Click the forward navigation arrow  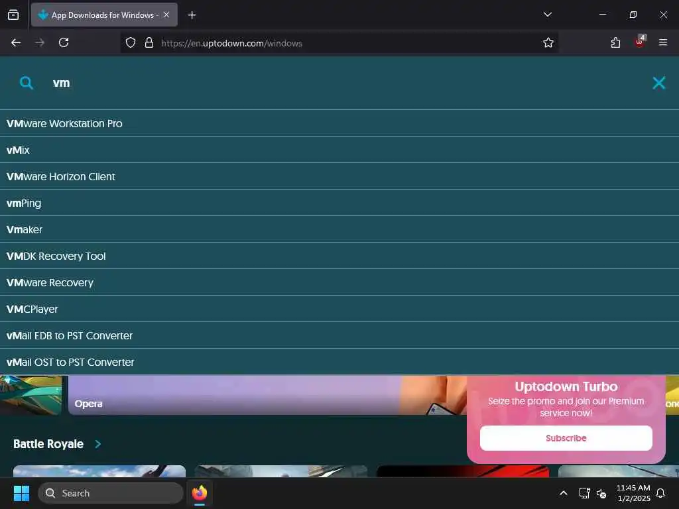pos(40,42)
